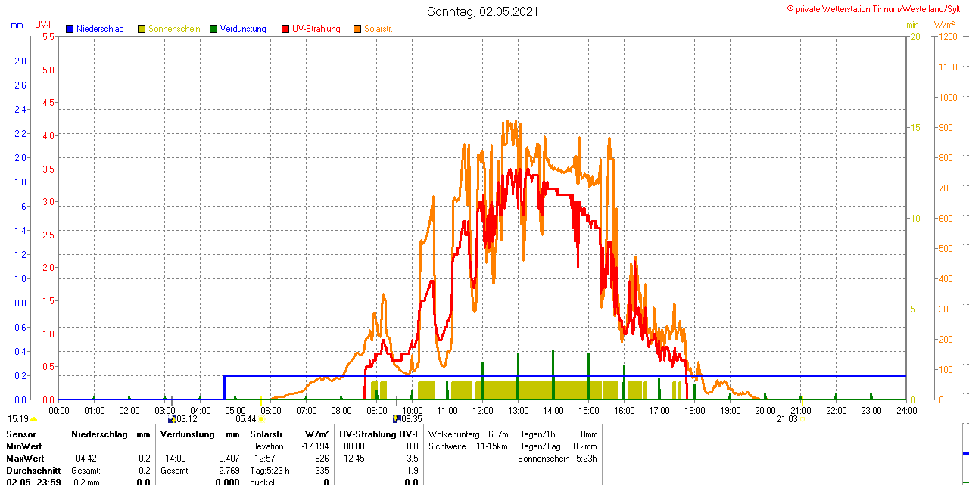Viewport: 969px width, 485px height.
Task: Click the sunrise sun icon beside 05:44
Action: (261, 418)
